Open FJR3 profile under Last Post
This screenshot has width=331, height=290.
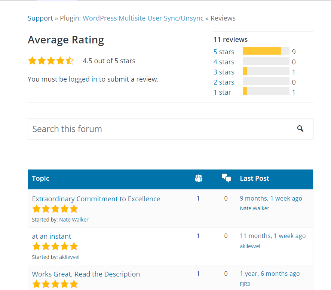click(x=245, y=284)
